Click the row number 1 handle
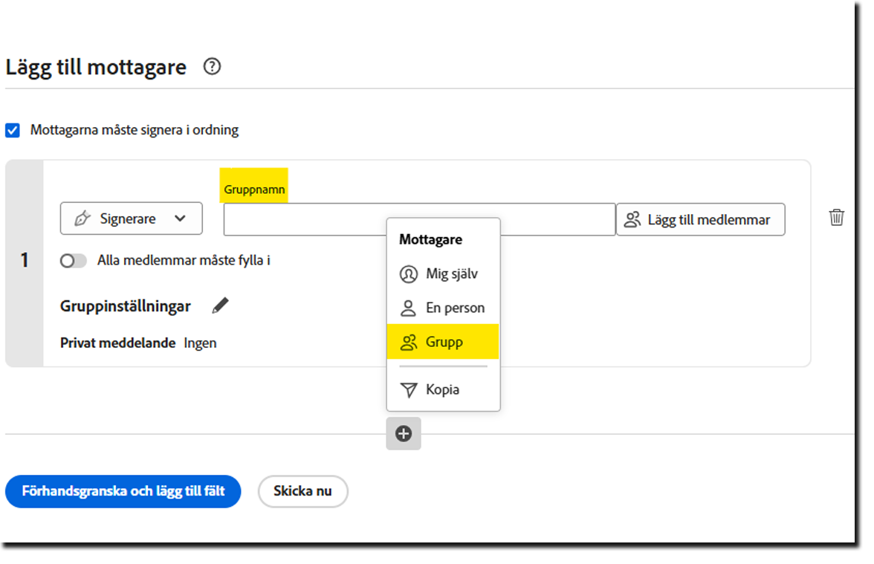Screen dimensions: 874x564 [x=25, y=261]
